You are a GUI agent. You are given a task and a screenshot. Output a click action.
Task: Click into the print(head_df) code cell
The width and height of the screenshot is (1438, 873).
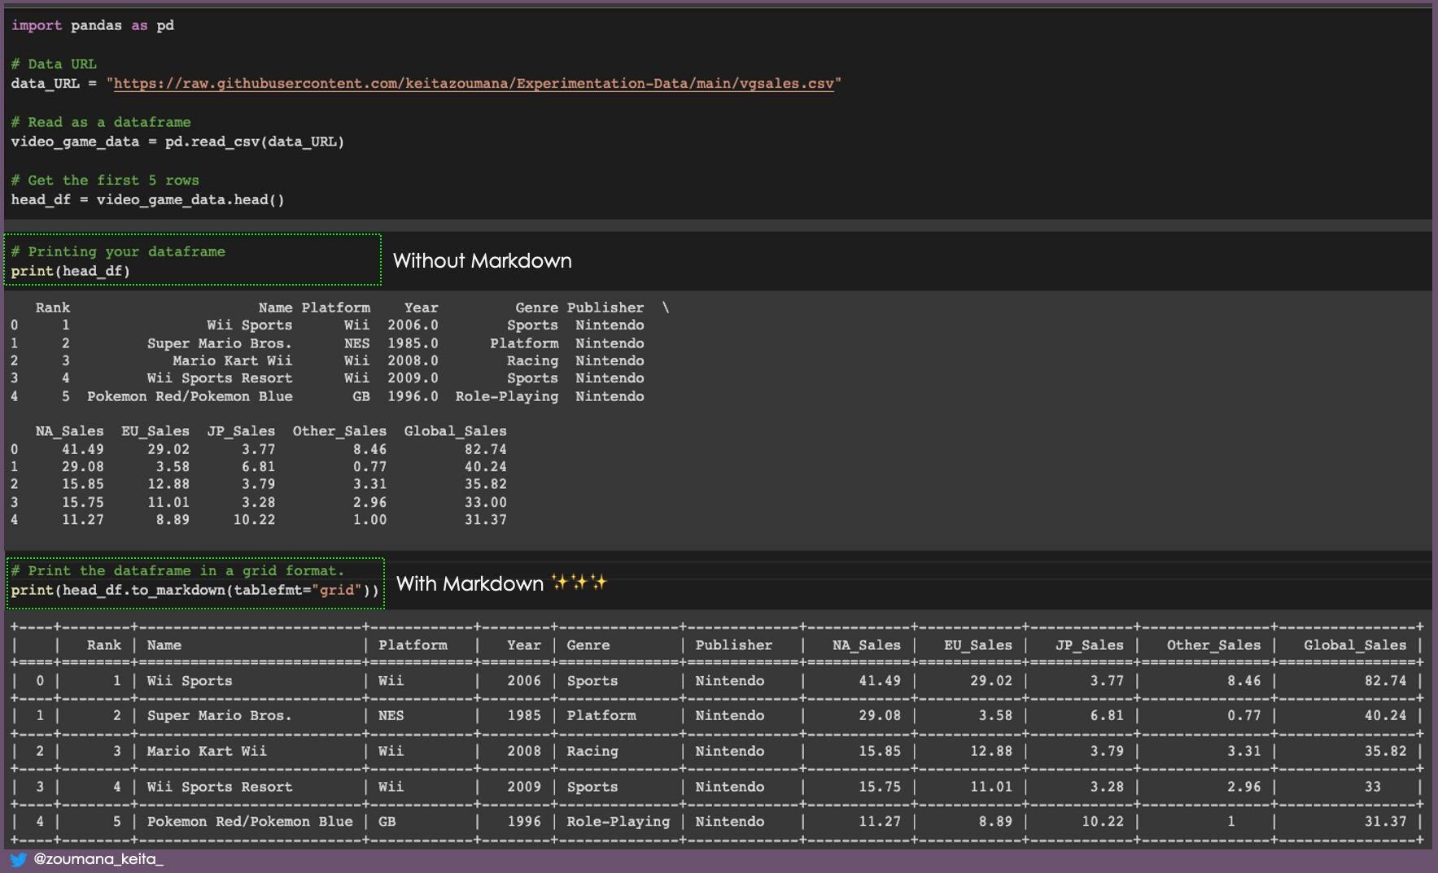(71, 272)
